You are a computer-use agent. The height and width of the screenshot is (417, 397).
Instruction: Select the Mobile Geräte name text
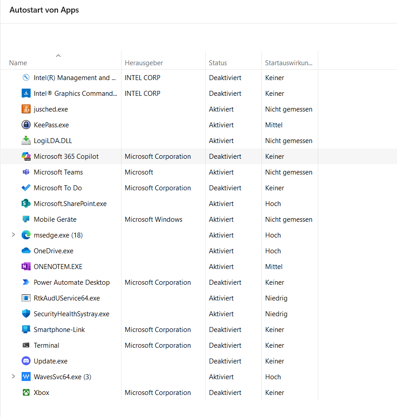tap(55, 220)
